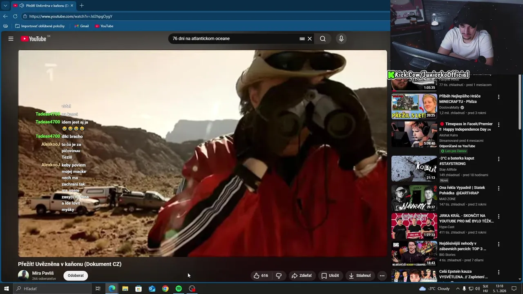Share the video via Zdieľať
Viewport: 523px width, 294px height.
click(x=302, y=276)
